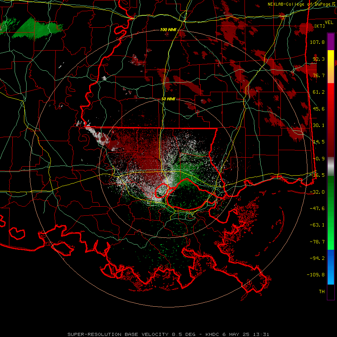The height and width of the screenshot is (337, 337).
Task: Click the 100 NMI range ring label
Action: [168, 30]
